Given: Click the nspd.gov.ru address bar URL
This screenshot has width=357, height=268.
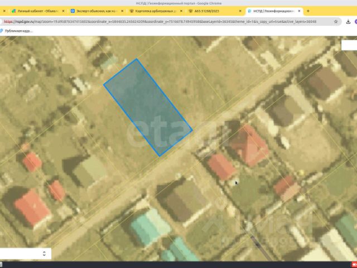Looking at the screenshot, I should pyautogui.click(x=160, y=22).
